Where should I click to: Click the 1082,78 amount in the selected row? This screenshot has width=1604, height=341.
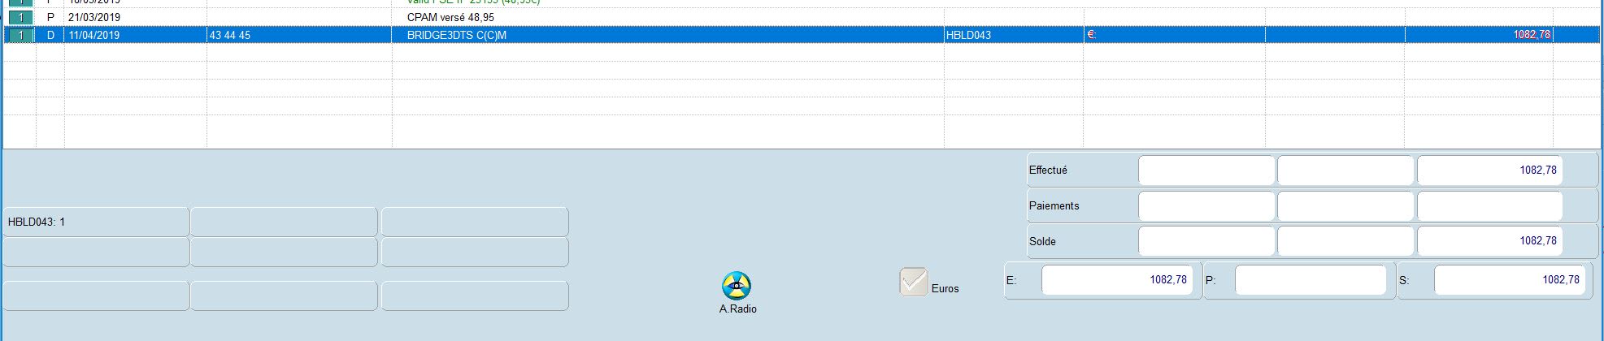(x=1531, y=35)
